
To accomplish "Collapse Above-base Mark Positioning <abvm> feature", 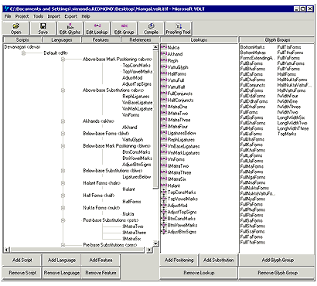I will coord(63,60).
